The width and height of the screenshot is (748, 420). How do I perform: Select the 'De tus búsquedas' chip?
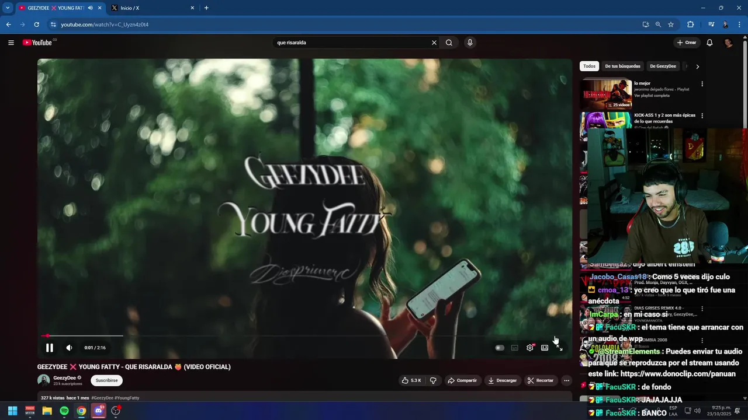[x=623, y=66]
